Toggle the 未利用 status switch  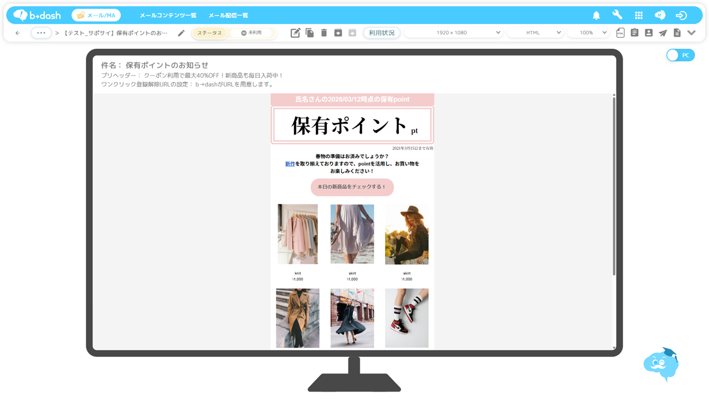tap(251, 33)
